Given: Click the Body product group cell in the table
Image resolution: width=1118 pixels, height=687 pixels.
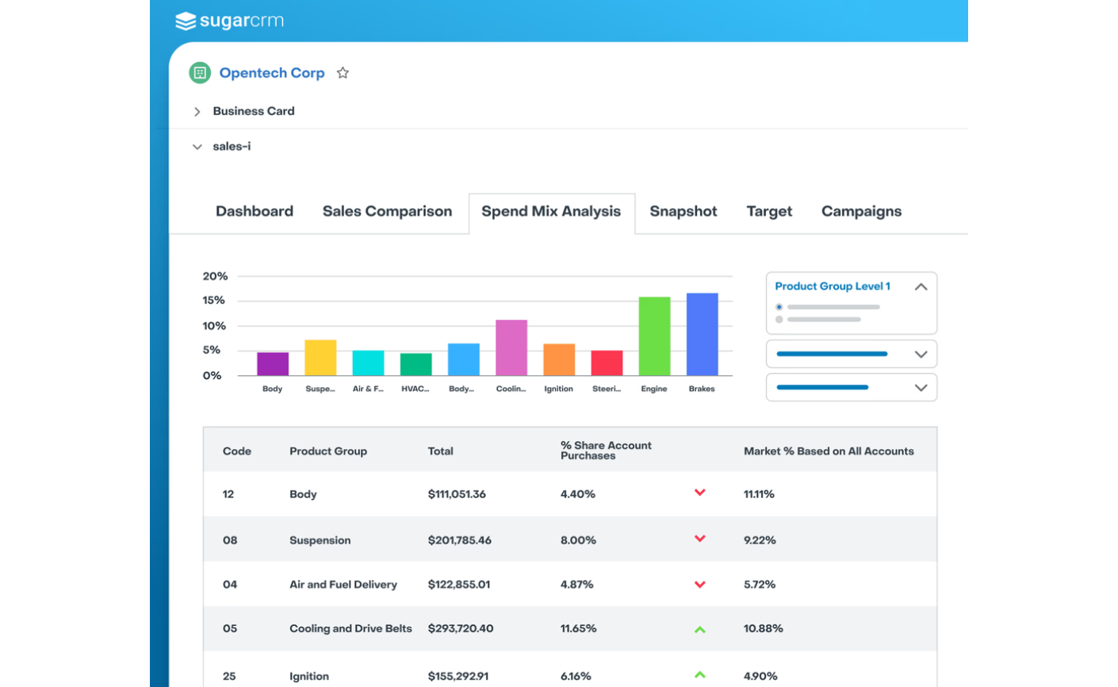Looking at the screenshot, I should point(303,494).
